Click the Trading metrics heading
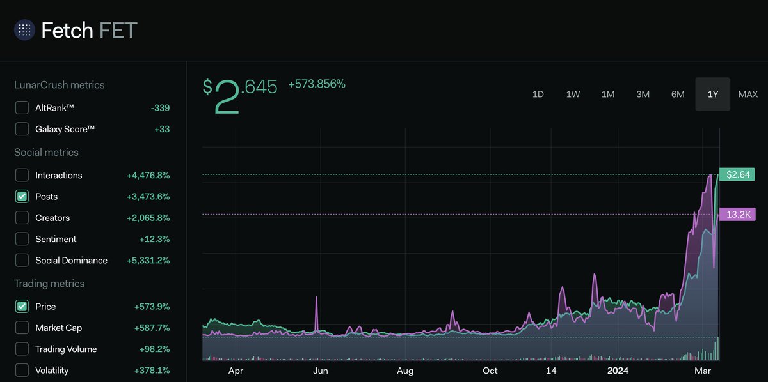This screenshot has height=382, width=768. [49, 283]
